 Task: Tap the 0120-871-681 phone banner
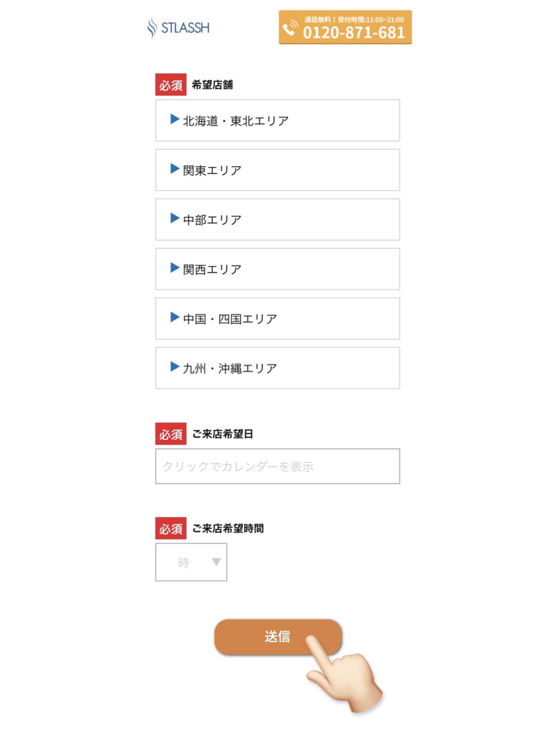(x=345, y=27)
